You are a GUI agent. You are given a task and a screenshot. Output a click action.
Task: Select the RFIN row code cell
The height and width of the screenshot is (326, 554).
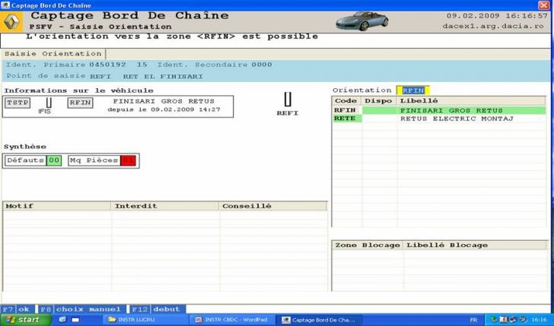point(346,110)
